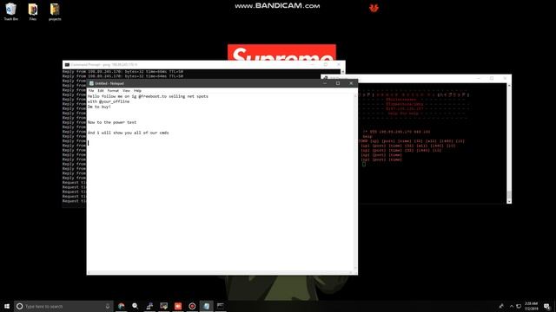Viewport: 556px width, 312px height.
Task: Open Notepad Help menu
Action: pos(137,91)
